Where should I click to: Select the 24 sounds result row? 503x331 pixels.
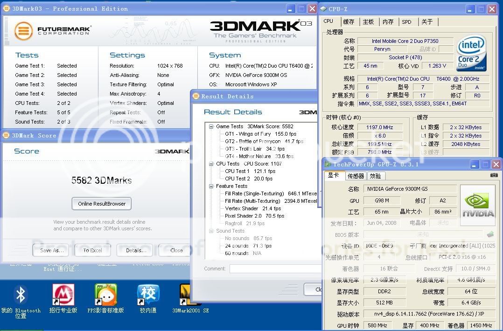(x=248, y=246)
